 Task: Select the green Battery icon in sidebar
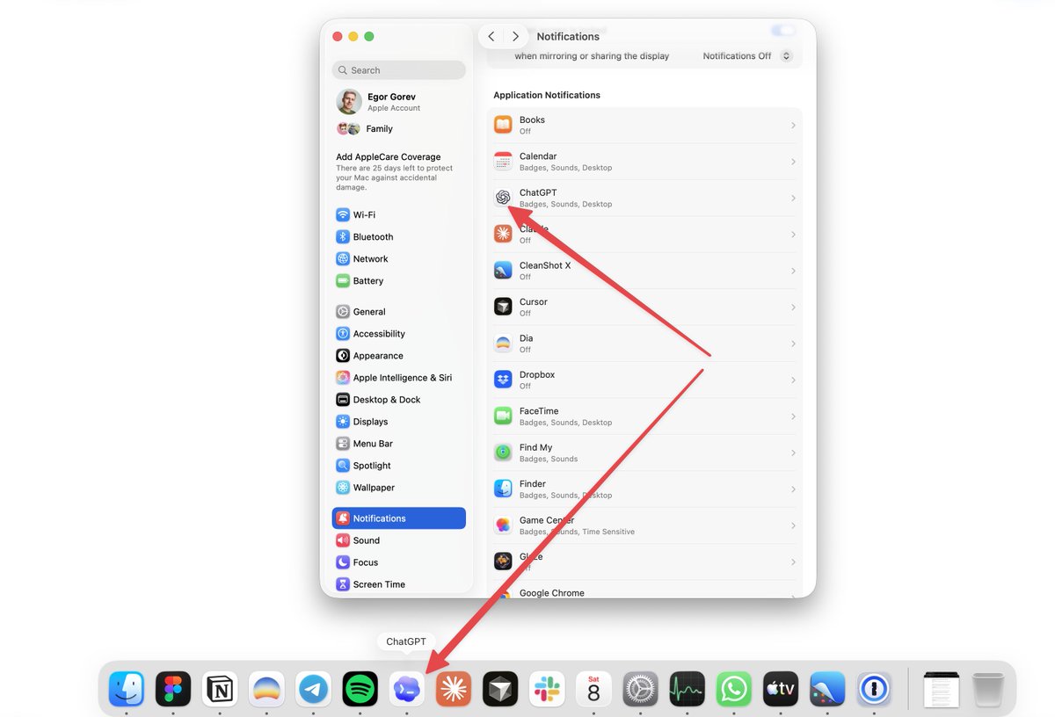coord(343,280)
